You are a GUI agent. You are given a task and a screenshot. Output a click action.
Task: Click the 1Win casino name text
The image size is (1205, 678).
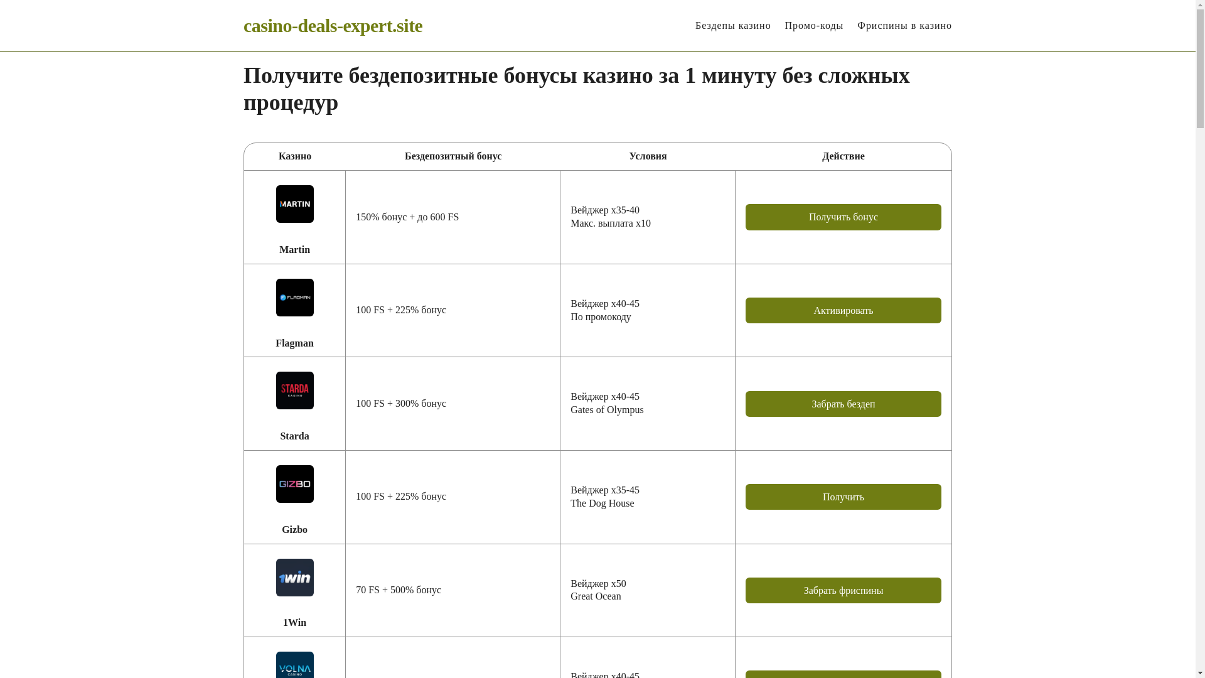pos(294,623)
